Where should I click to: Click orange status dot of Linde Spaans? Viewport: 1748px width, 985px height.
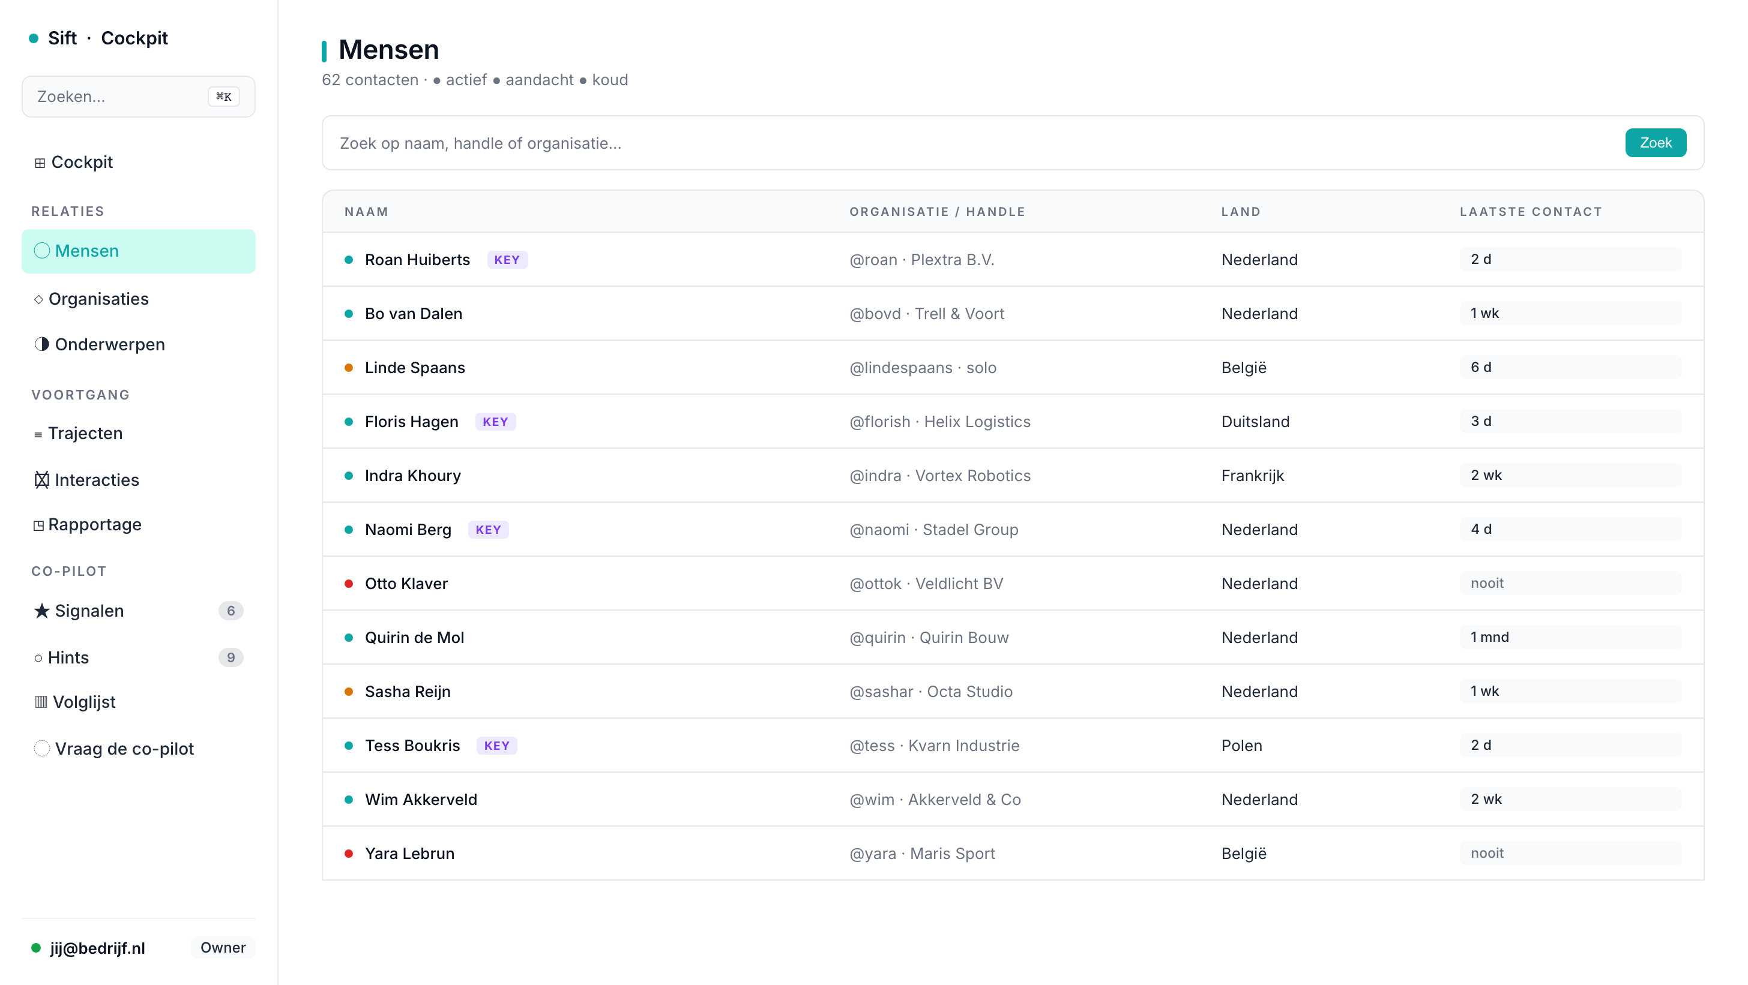[x=349, y=368]
